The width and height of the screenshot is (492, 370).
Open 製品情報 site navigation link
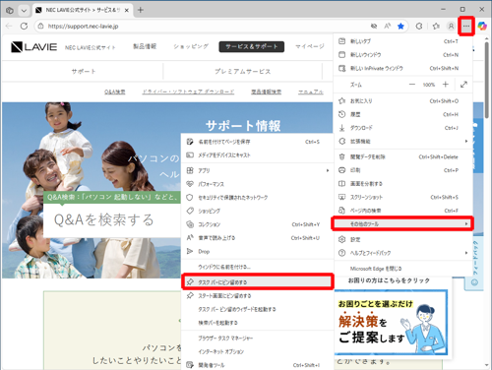[x=145, y=46]
